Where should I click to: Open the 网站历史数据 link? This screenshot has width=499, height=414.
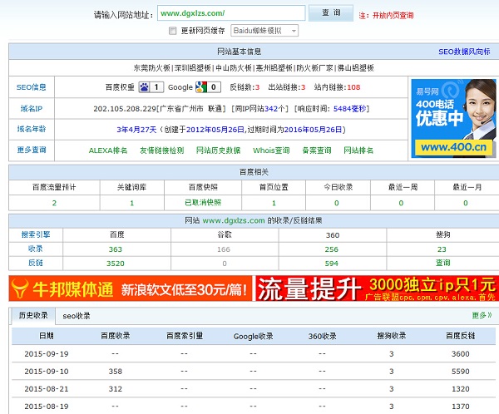(x=218, y=150)
